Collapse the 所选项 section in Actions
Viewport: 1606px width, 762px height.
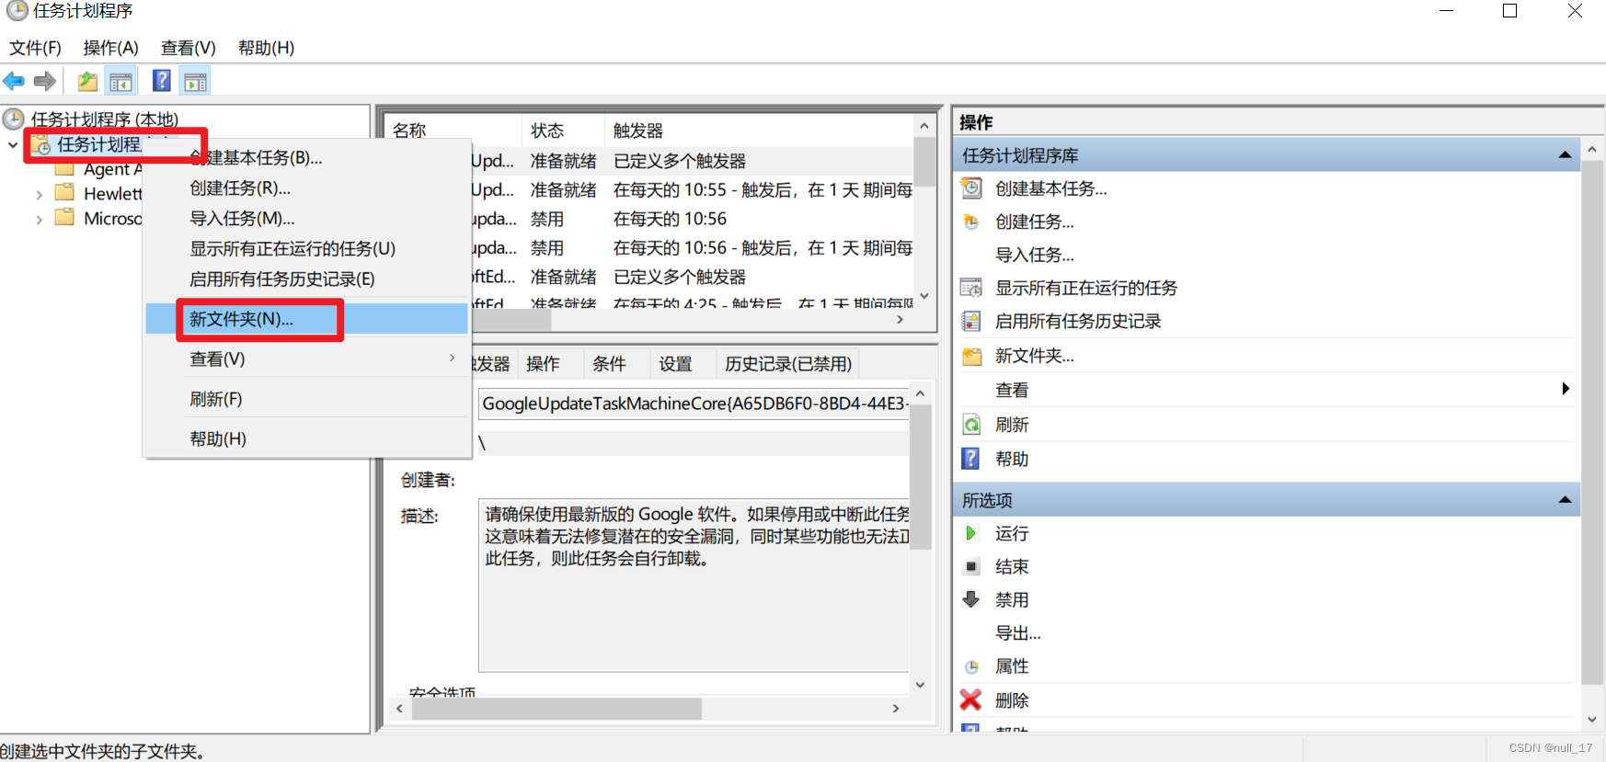(x=1565, y=500)
